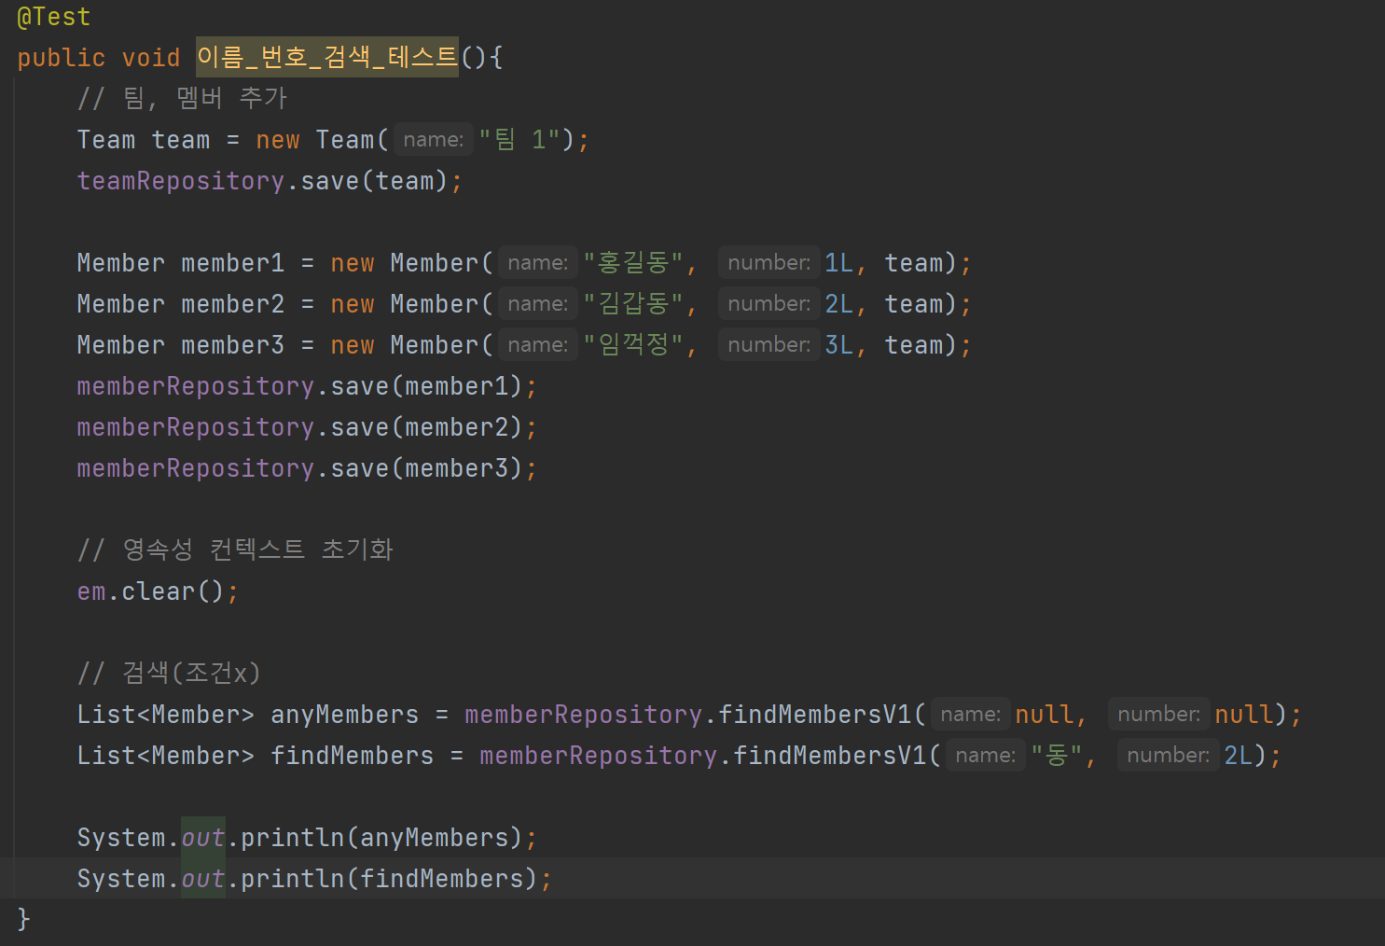The width and height of the screenshot is (1385, 946).
Task: Click memberRepository.save(member1) call
Action: pos(307,386)
